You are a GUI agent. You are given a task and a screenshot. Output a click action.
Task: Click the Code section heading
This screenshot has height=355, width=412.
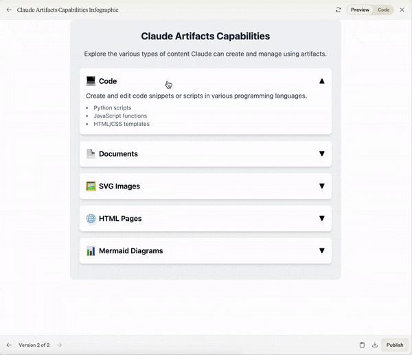[x=108, y=81]
